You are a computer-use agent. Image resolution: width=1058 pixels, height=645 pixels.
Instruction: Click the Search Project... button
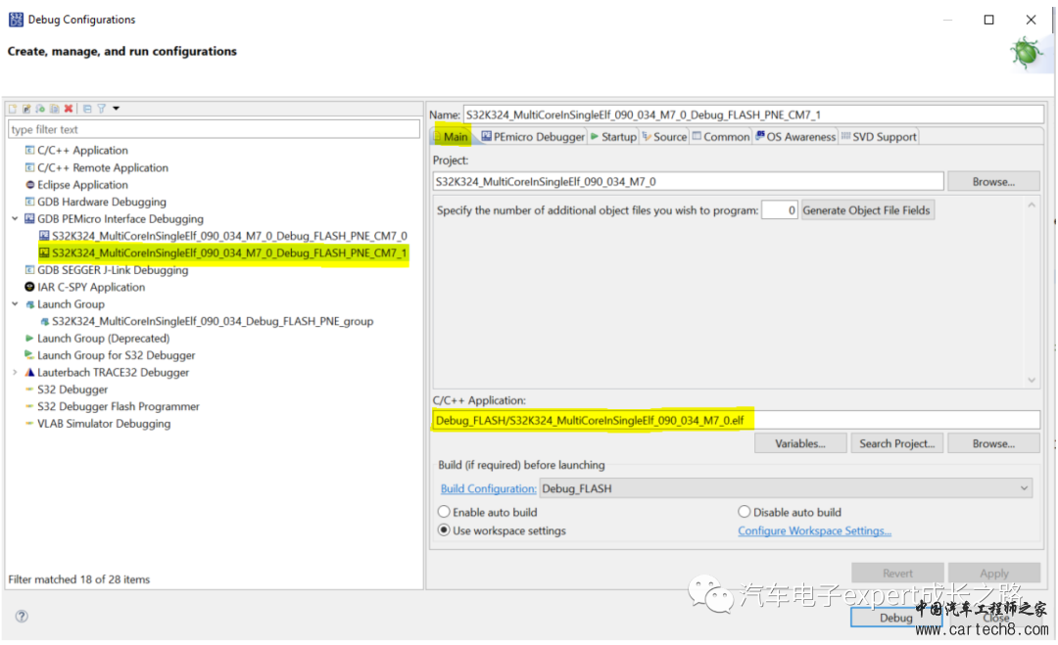[896, 443]
